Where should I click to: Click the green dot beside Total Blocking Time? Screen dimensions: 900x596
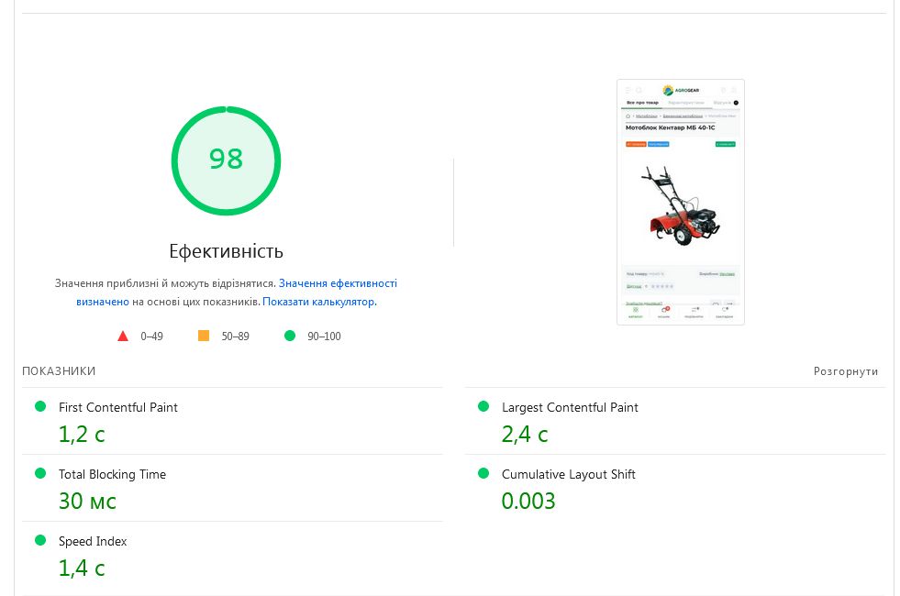40,473
